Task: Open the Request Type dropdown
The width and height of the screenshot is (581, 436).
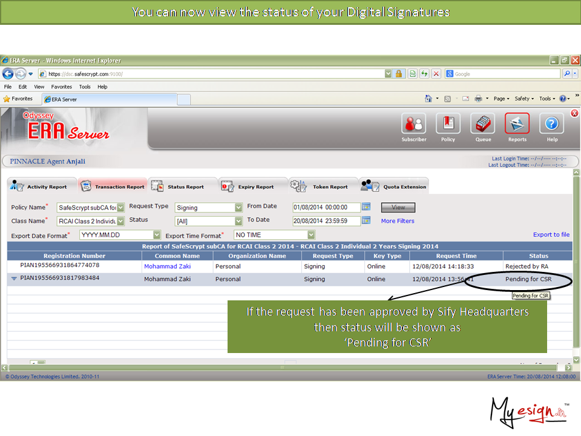Action: pos(238,208)
